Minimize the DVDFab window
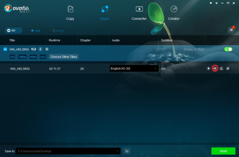Image resolution: width=239 pixels, height=157 pixels. (222, 3)
